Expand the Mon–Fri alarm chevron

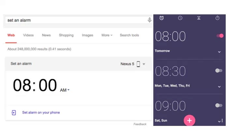tap(219, 87)
